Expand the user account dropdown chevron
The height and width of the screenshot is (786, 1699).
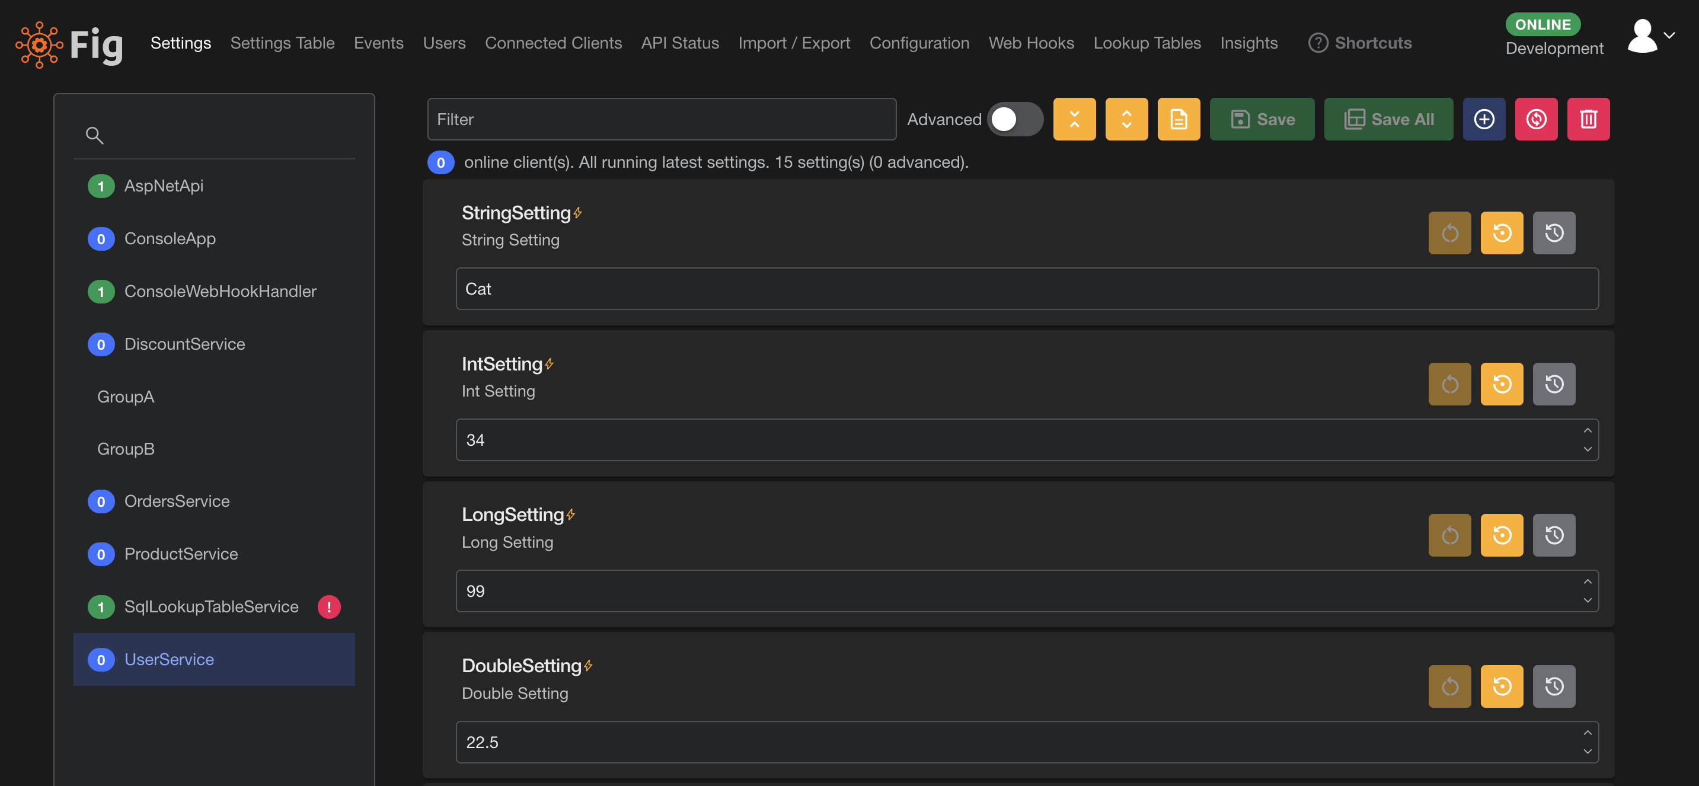[1669, 36]
